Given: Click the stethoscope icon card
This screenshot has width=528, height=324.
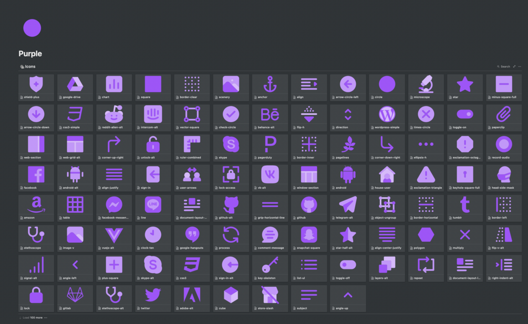Looking at the screenshot, I should click(36, 238).
